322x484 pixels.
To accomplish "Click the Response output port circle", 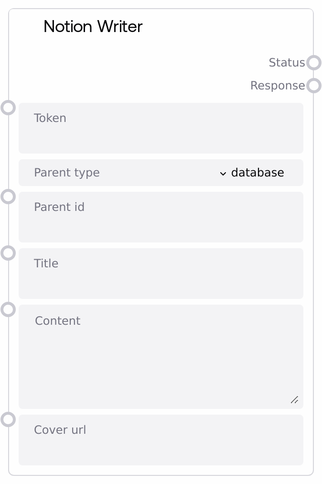I will pyautogui.click(x=313, y=86).
